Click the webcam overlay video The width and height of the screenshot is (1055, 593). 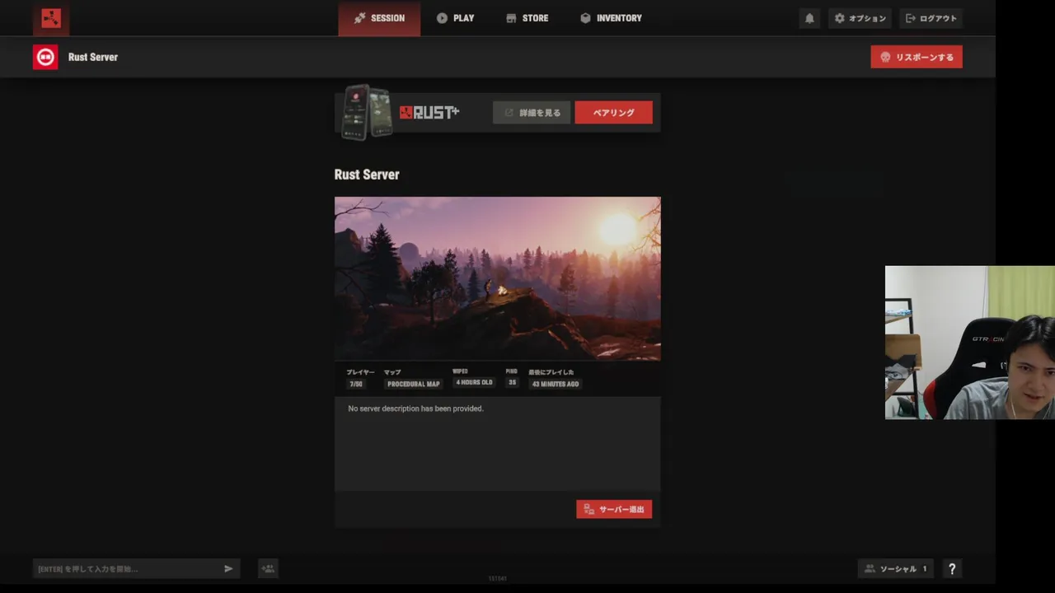[x=970, y=343]
